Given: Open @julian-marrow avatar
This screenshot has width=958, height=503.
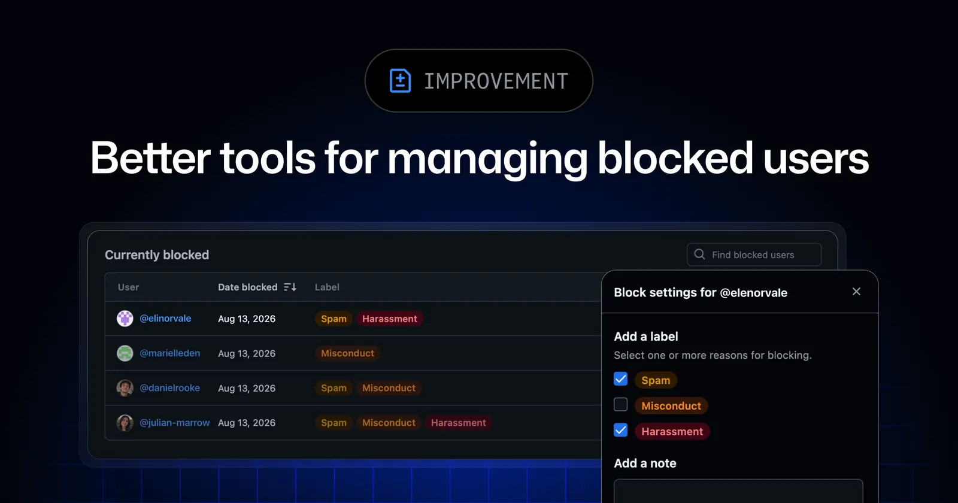Looking at the screenshot, I should (125, 423).
